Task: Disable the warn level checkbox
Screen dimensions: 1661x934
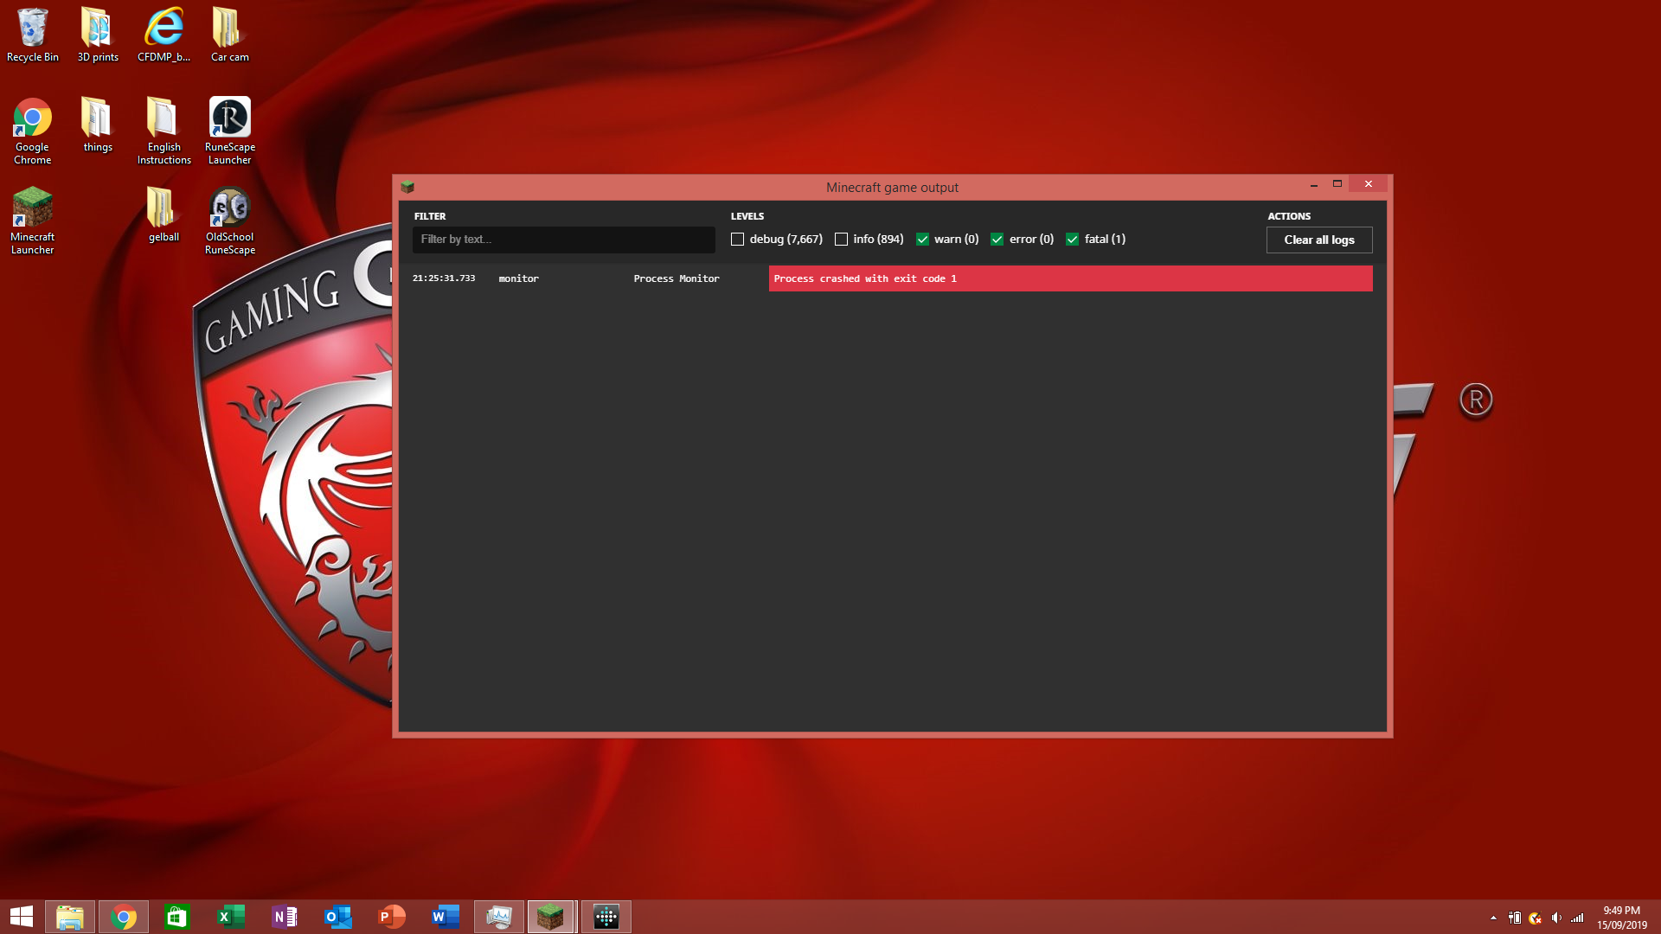Action: point(922,240)
